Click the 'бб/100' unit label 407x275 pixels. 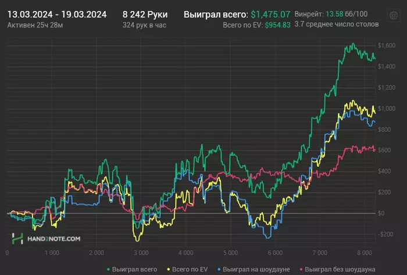[356, 14]
